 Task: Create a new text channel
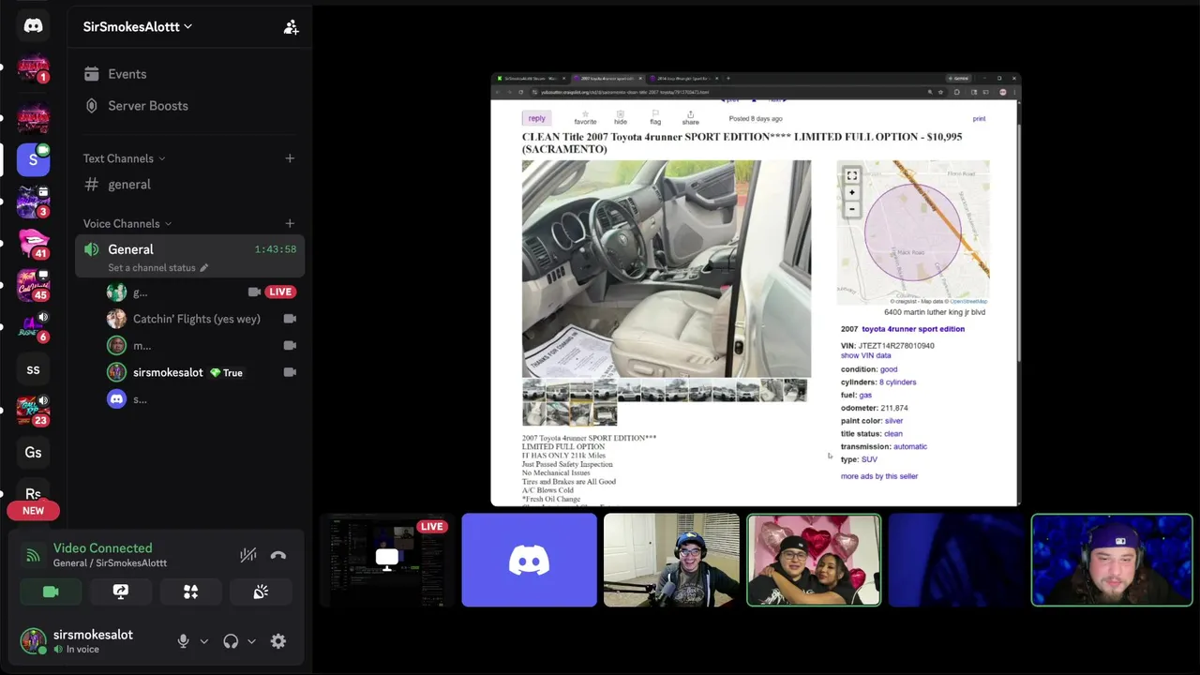pyautogui.click(x=290, y=158)
